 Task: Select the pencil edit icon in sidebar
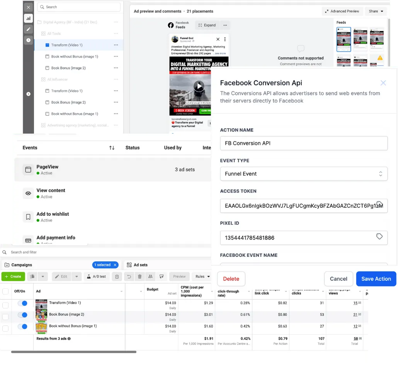pos(29,29)
